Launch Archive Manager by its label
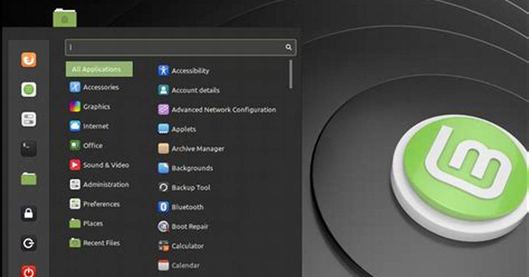This screenshot has width=529, height=277. tap(198, 149)
